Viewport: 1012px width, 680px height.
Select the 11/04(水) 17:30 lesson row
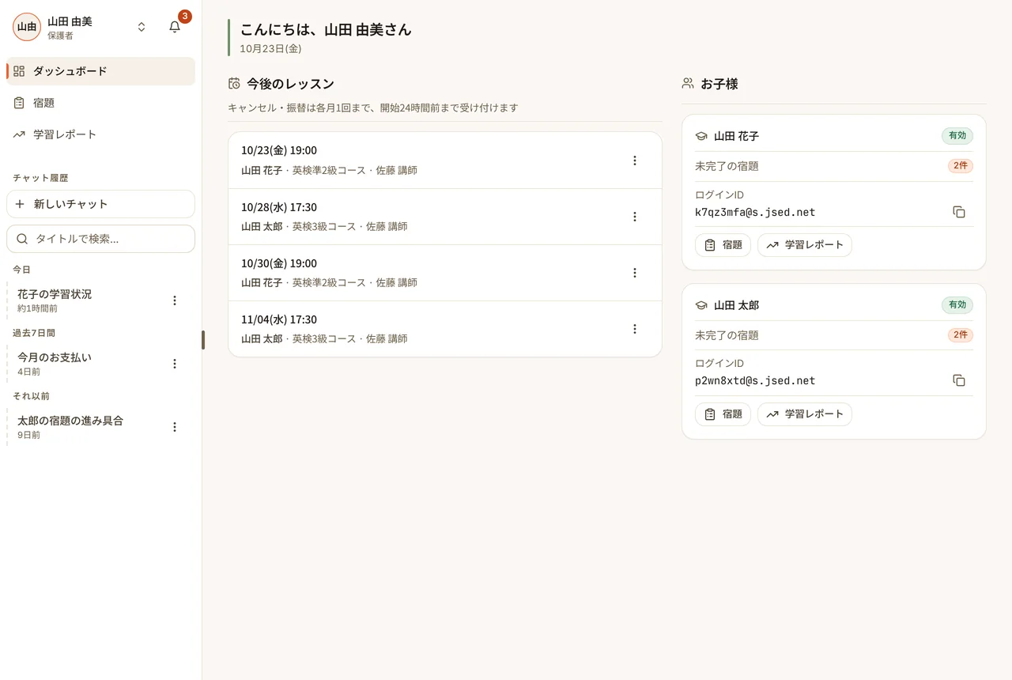445,329
